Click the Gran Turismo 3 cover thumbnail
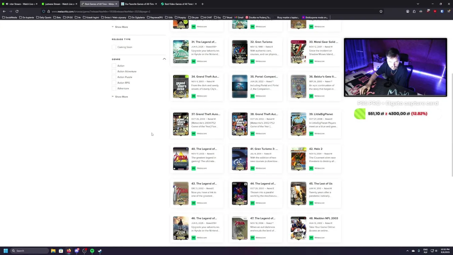 (240, 159)
